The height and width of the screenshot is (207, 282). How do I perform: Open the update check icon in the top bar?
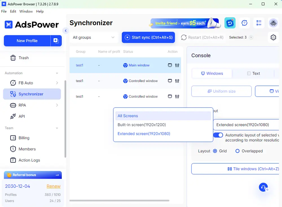244,23
